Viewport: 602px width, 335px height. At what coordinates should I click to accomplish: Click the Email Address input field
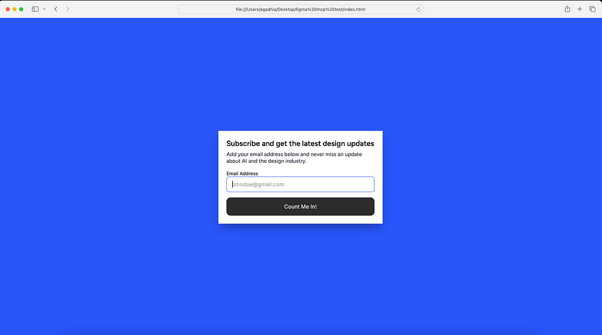(x=300, y=184)
